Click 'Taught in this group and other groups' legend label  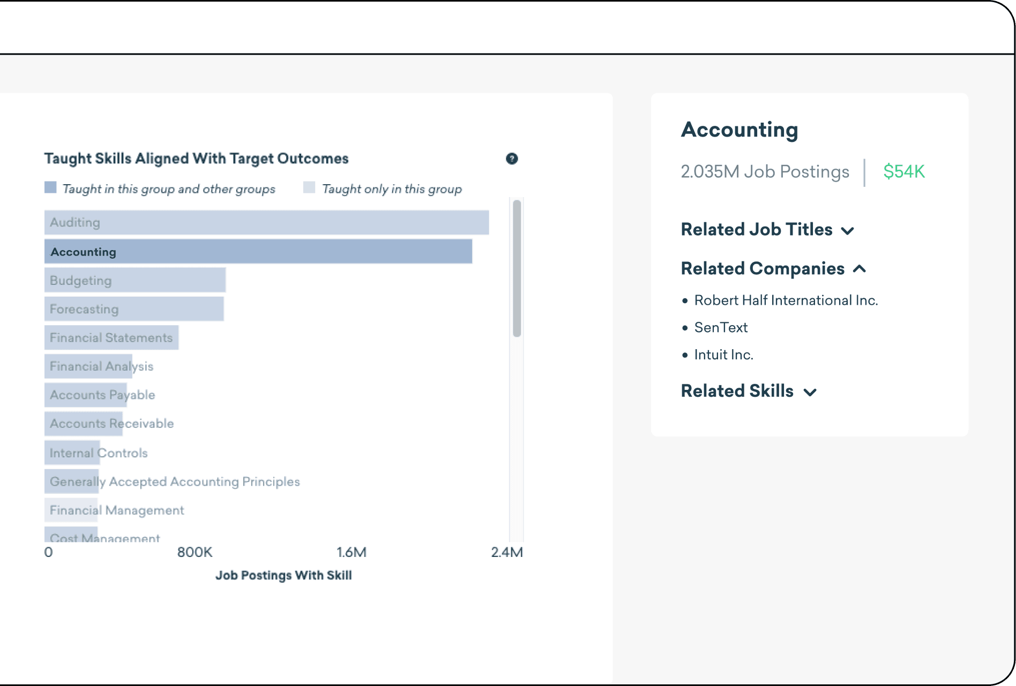[x=169, y=189]
